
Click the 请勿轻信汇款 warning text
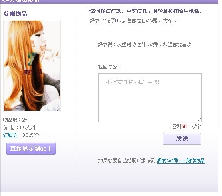pos(145,11)
